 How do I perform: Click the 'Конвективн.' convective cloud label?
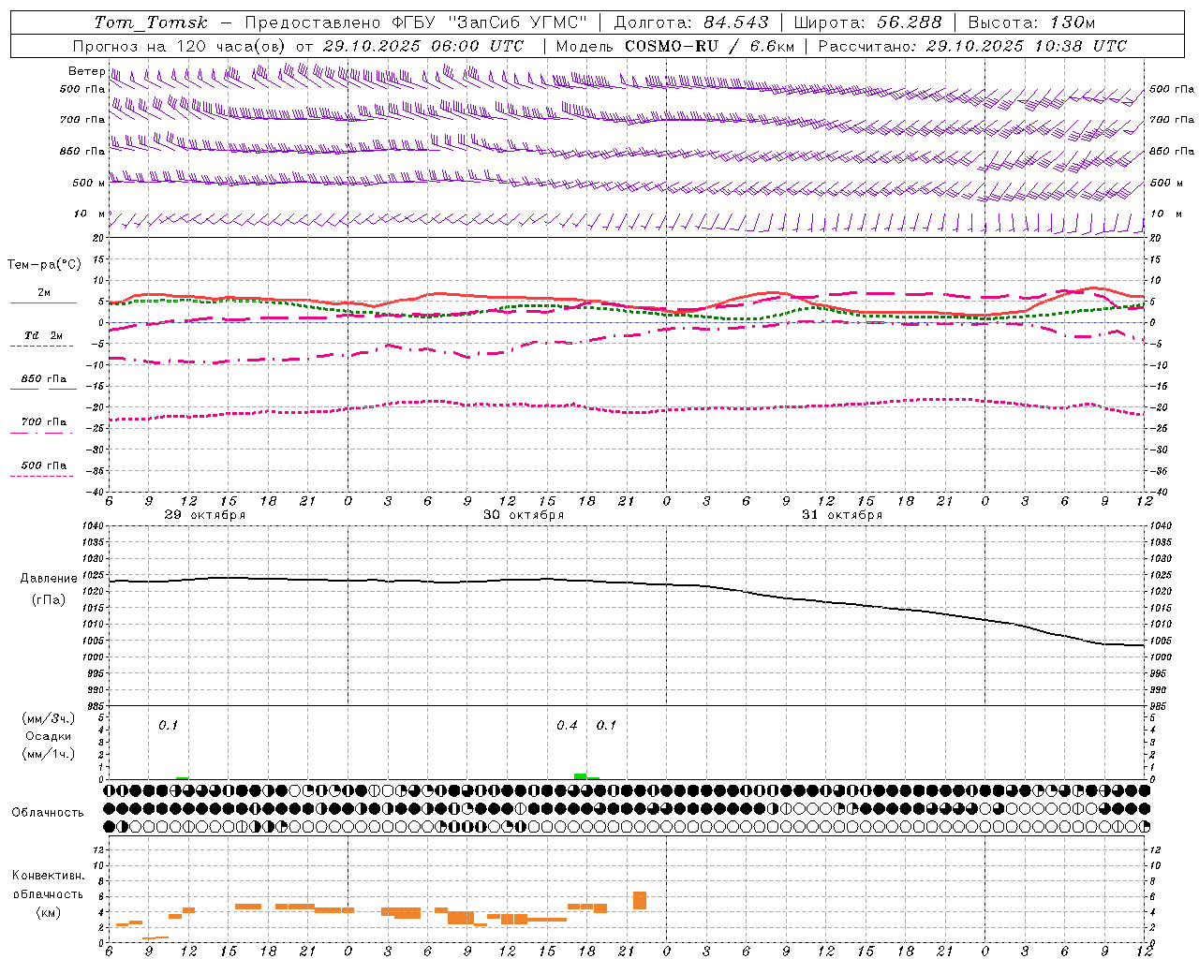[48, 876]
